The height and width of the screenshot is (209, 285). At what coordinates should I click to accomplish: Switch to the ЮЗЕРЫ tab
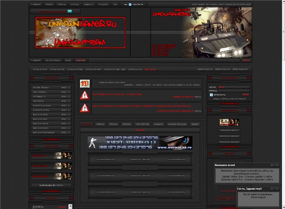pyautogui.click(x=126, y=124)
